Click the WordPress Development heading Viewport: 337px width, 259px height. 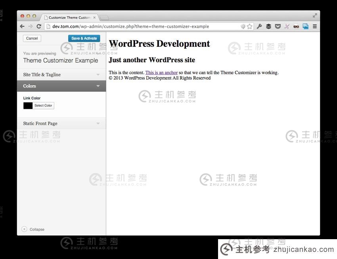pyautogui.click(x=159, y=44)
